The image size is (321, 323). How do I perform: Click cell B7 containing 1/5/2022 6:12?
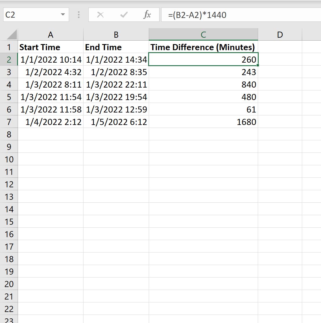coord(116,122)
